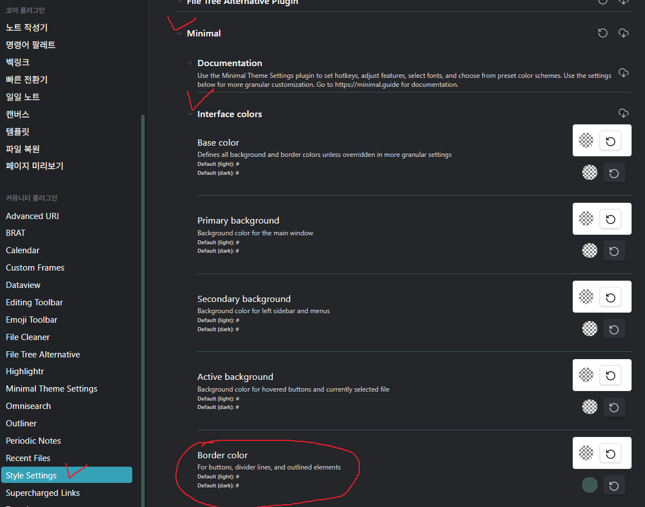Open Custom Frames plugin settings
This screenshot has width=645, height=507.
pos(35,268)
